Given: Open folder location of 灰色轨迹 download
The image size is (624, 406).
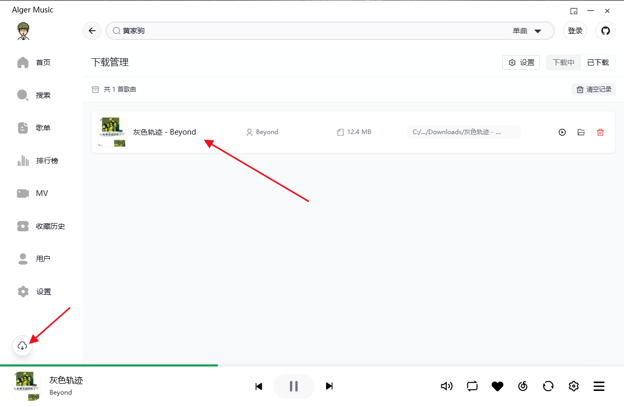Looking at the screenshot, I should (581, 133).
